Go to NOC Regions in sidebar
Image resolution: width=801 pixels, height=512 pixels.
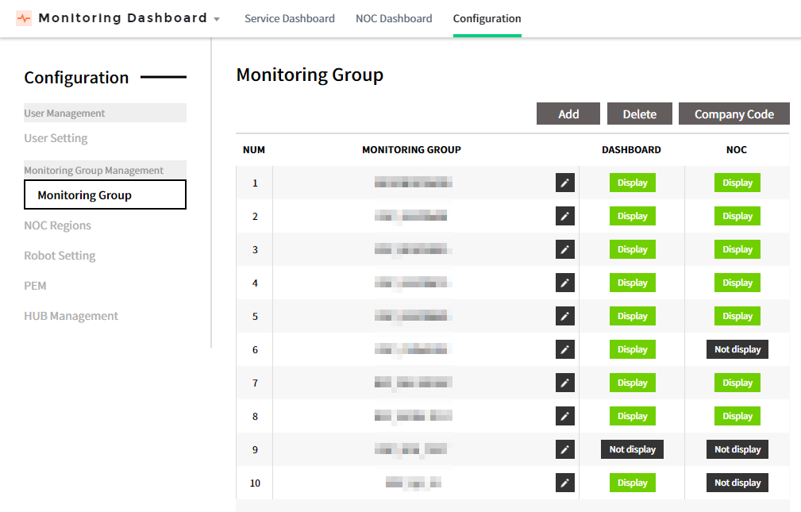(57, 225)
